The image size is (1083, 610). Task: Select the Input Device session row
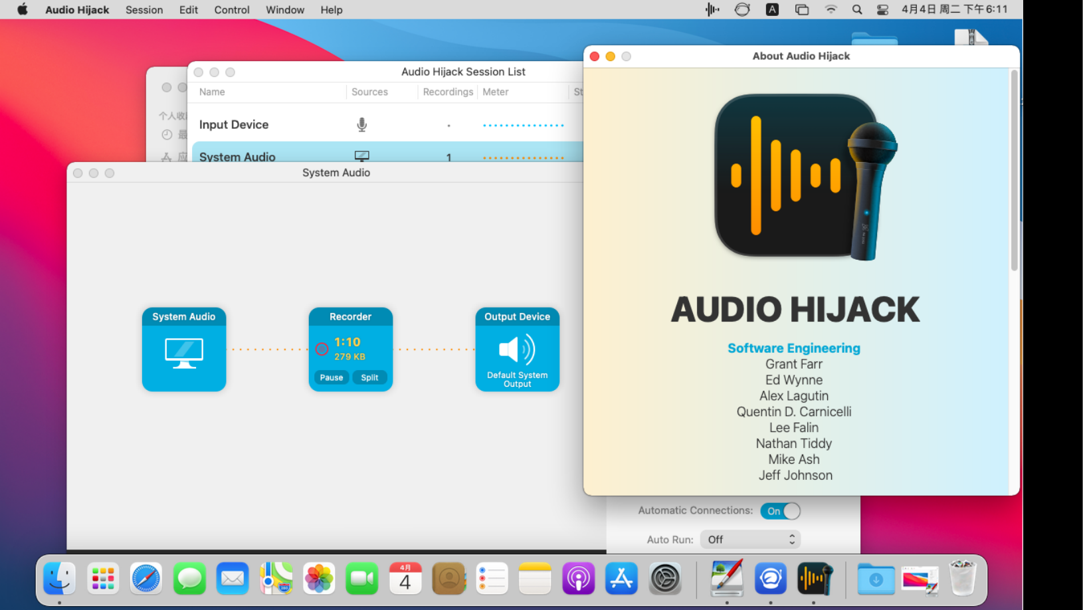coord(387,125)
